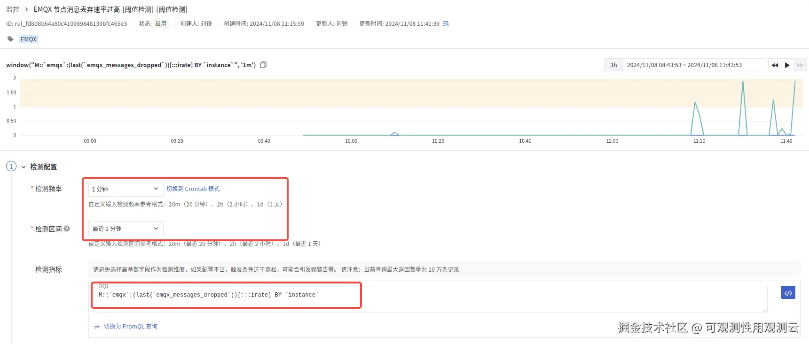The image size is (809, 344).
Task: Click the EMQX rule title in the breadcrumb
Action: 110,9
